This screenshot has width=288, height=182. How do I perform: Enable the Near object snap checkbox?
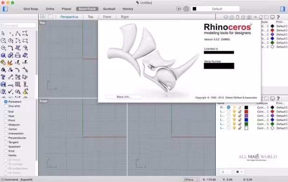(6, 116)
